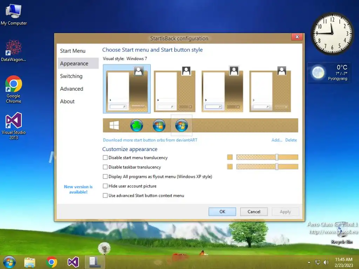Open My Computer desktop icon
The height and width of the screenshot is (269, 359).
(14, 15)
